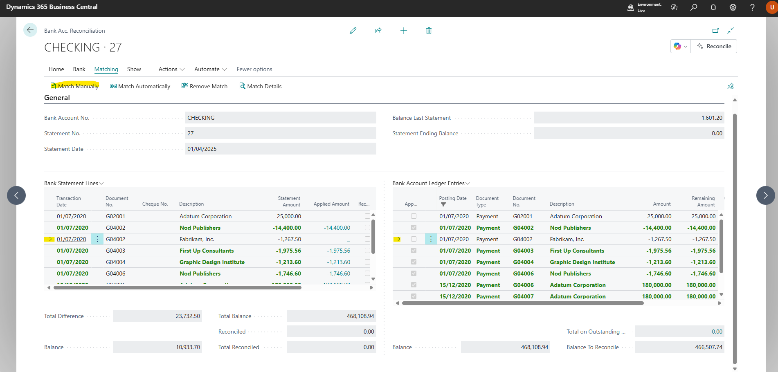Switch to the Bank tab
Image resolution: width=778 pixels, height=372 pixels.
point(79,69)
